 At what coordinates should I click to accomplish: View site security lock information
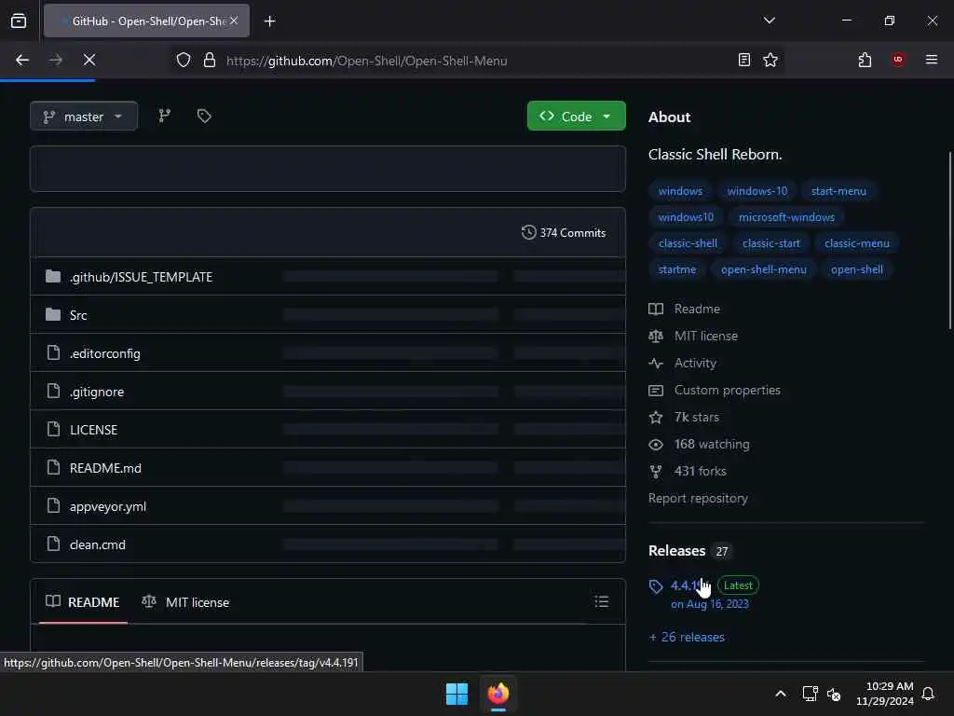[210, 61]
